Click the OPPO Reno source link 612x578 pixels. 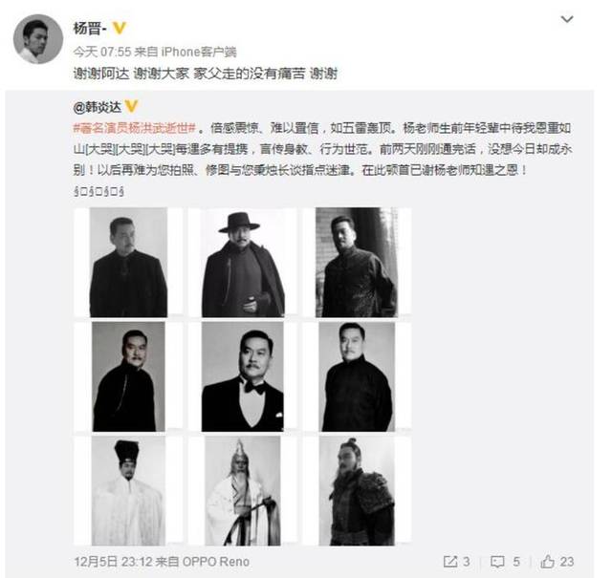coord(216,562)
